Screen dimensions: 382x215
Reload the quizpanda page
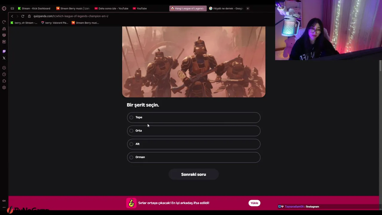23,16
